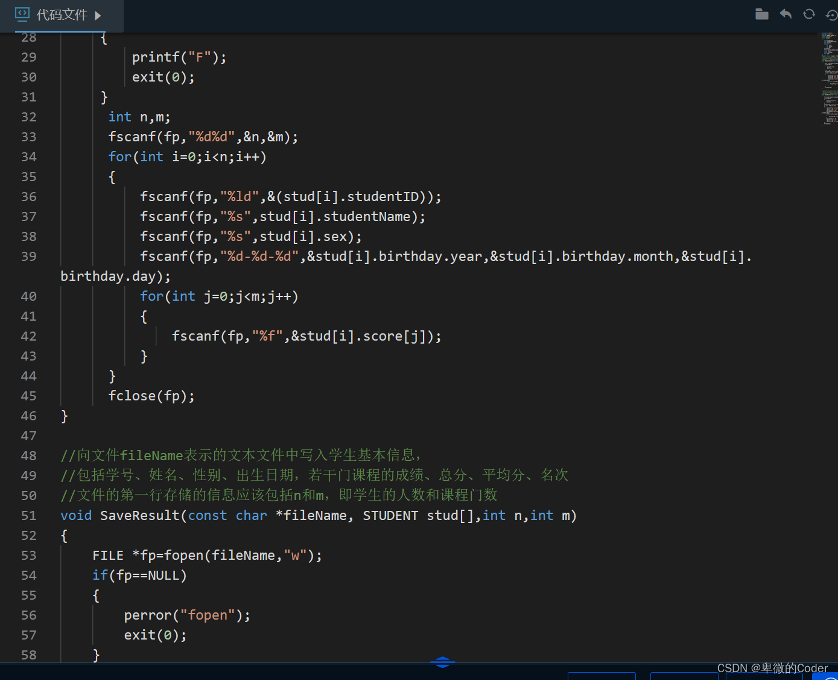838x680 pixels.
Task: Click the curved back arrow icon
Action: (x=786, y=14)
